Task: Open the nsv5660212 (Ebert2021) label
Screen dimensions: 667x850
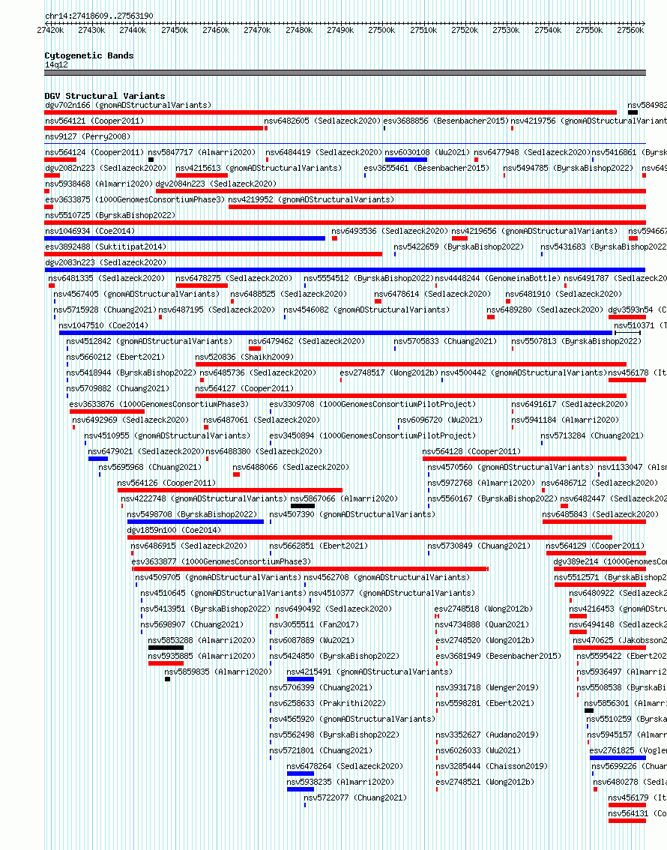Action: 115,357
